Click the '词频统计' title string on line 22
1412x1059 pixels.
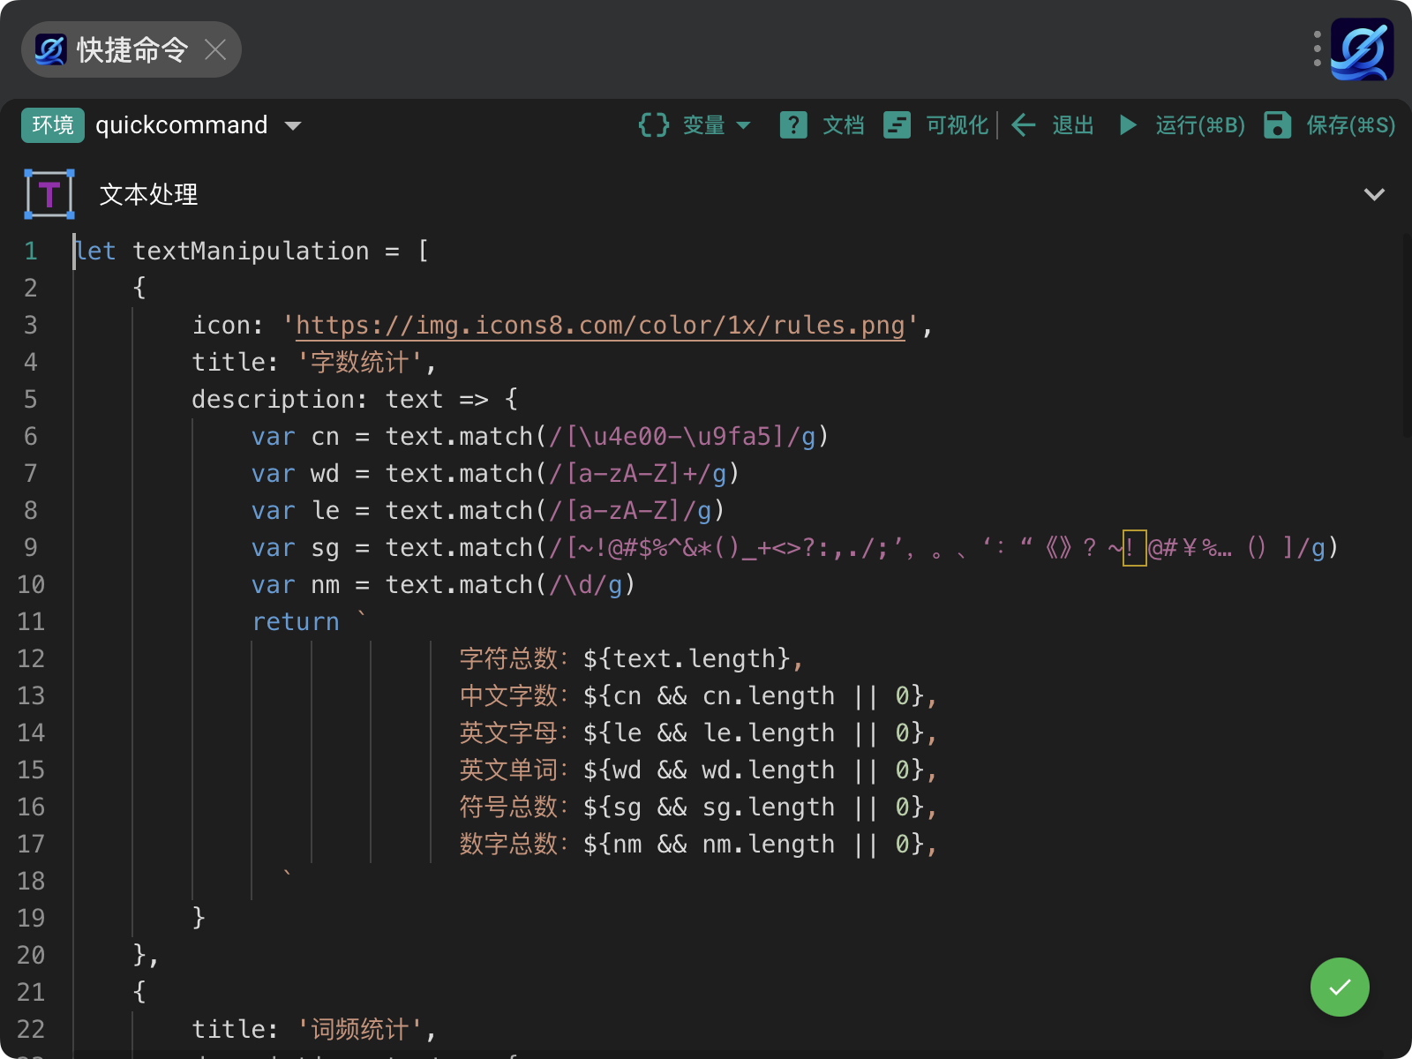[x=360, y=1030]
